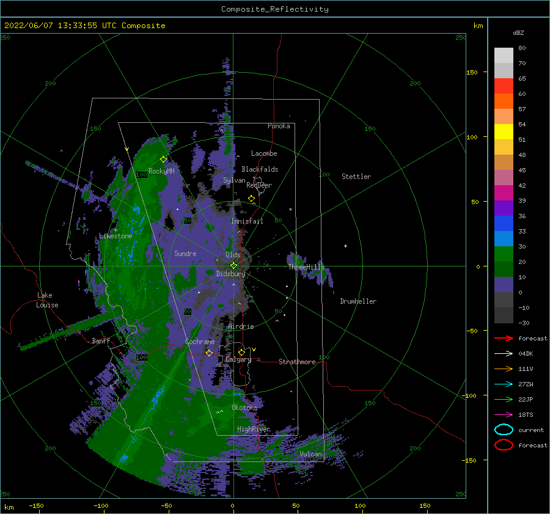Click the Stettler label

point(356,177)
